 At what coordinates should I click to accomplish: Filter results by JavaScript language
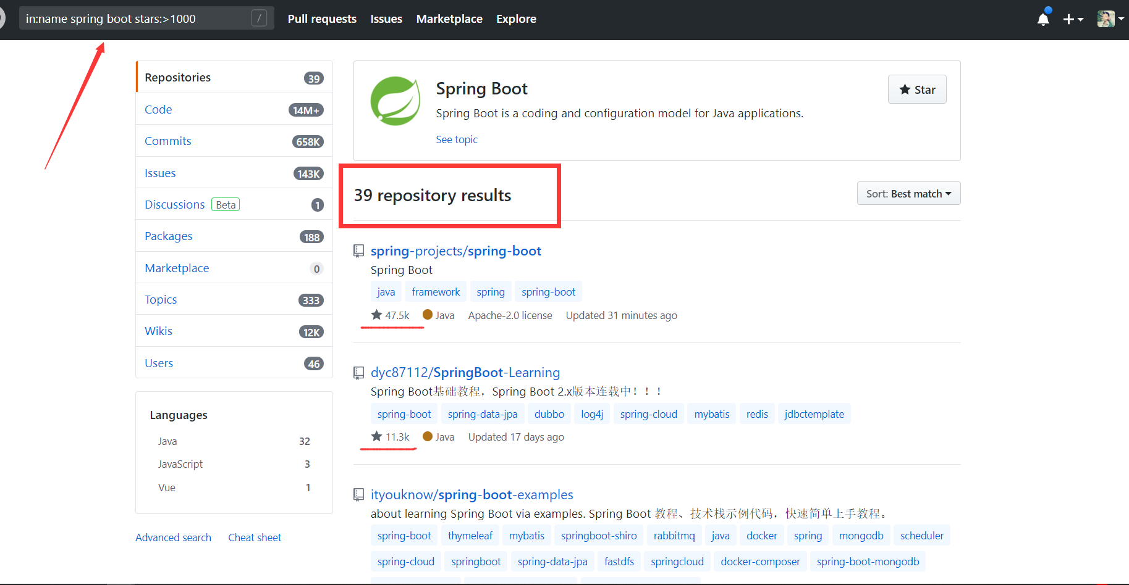point(234,464)
